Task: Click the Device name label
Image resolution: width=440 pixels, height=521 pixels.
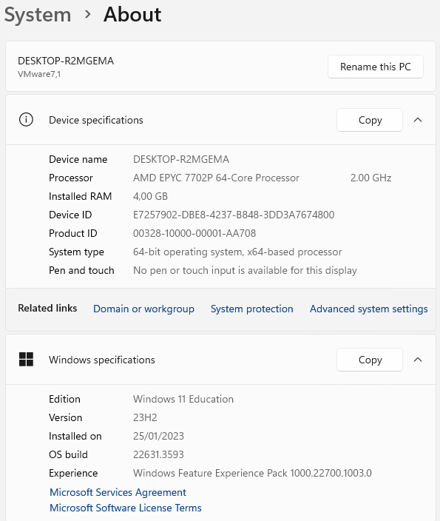Action: [78, 159]
